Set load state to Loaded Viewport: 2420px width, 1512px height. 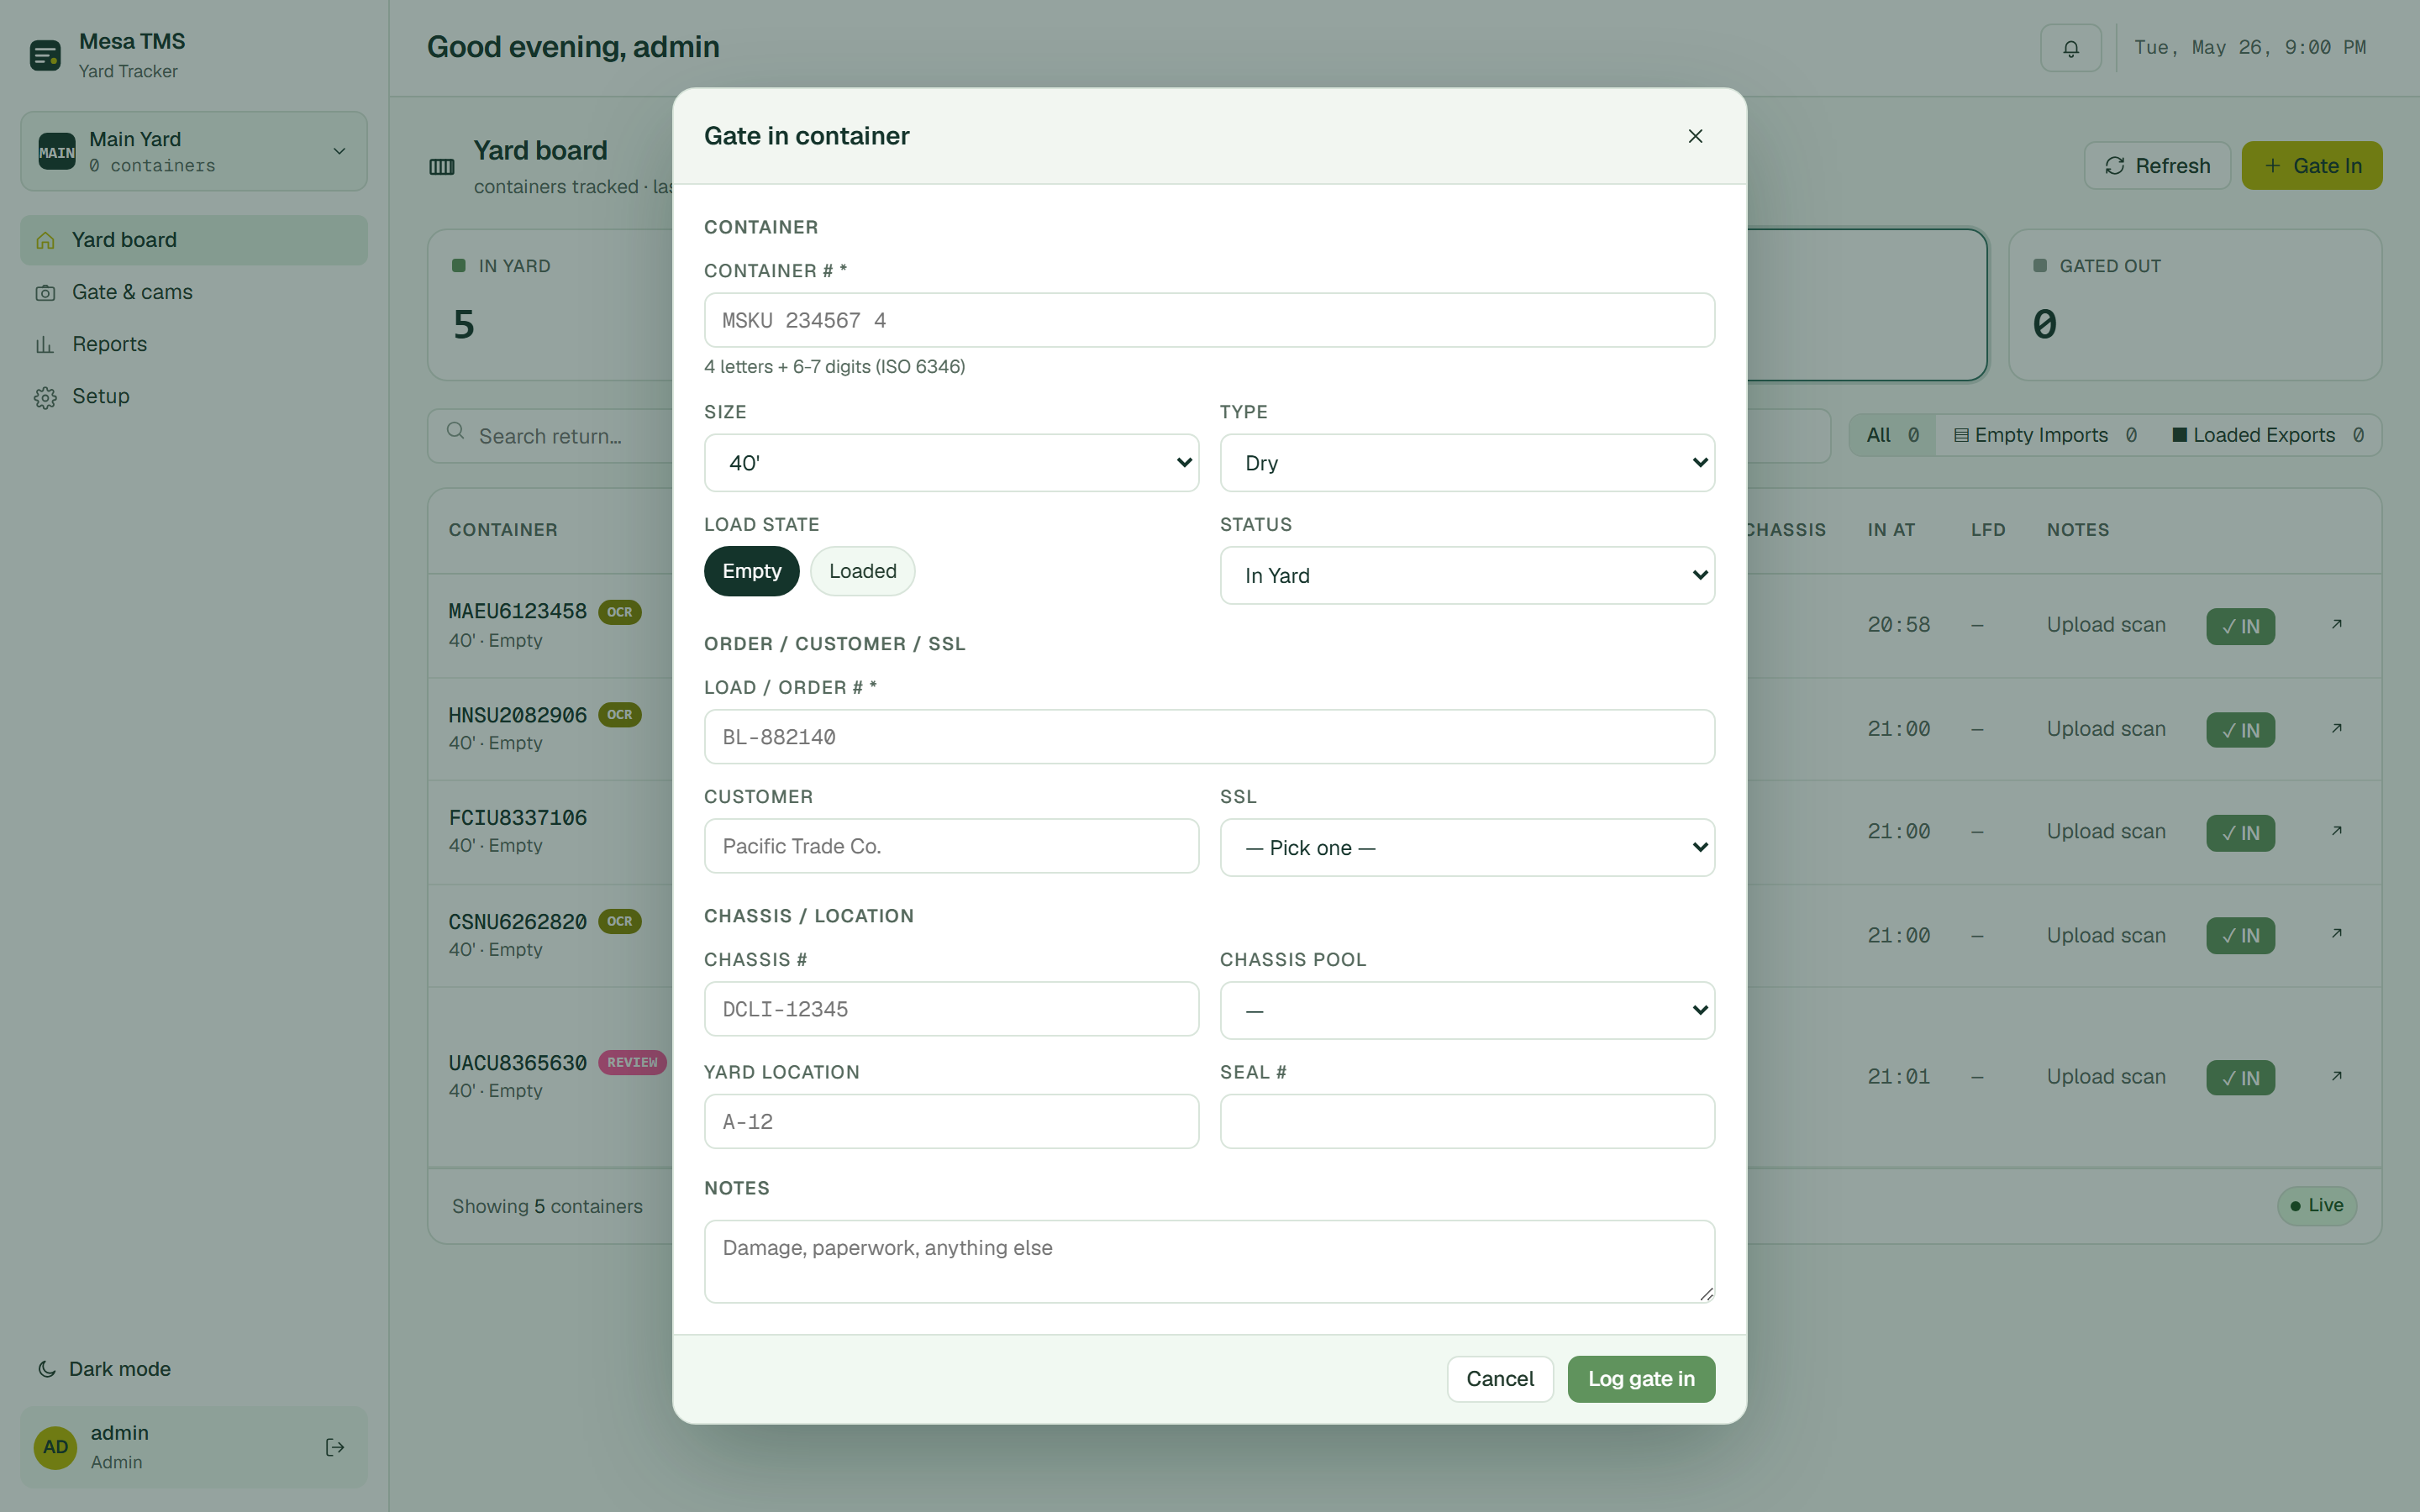[862, 571]
